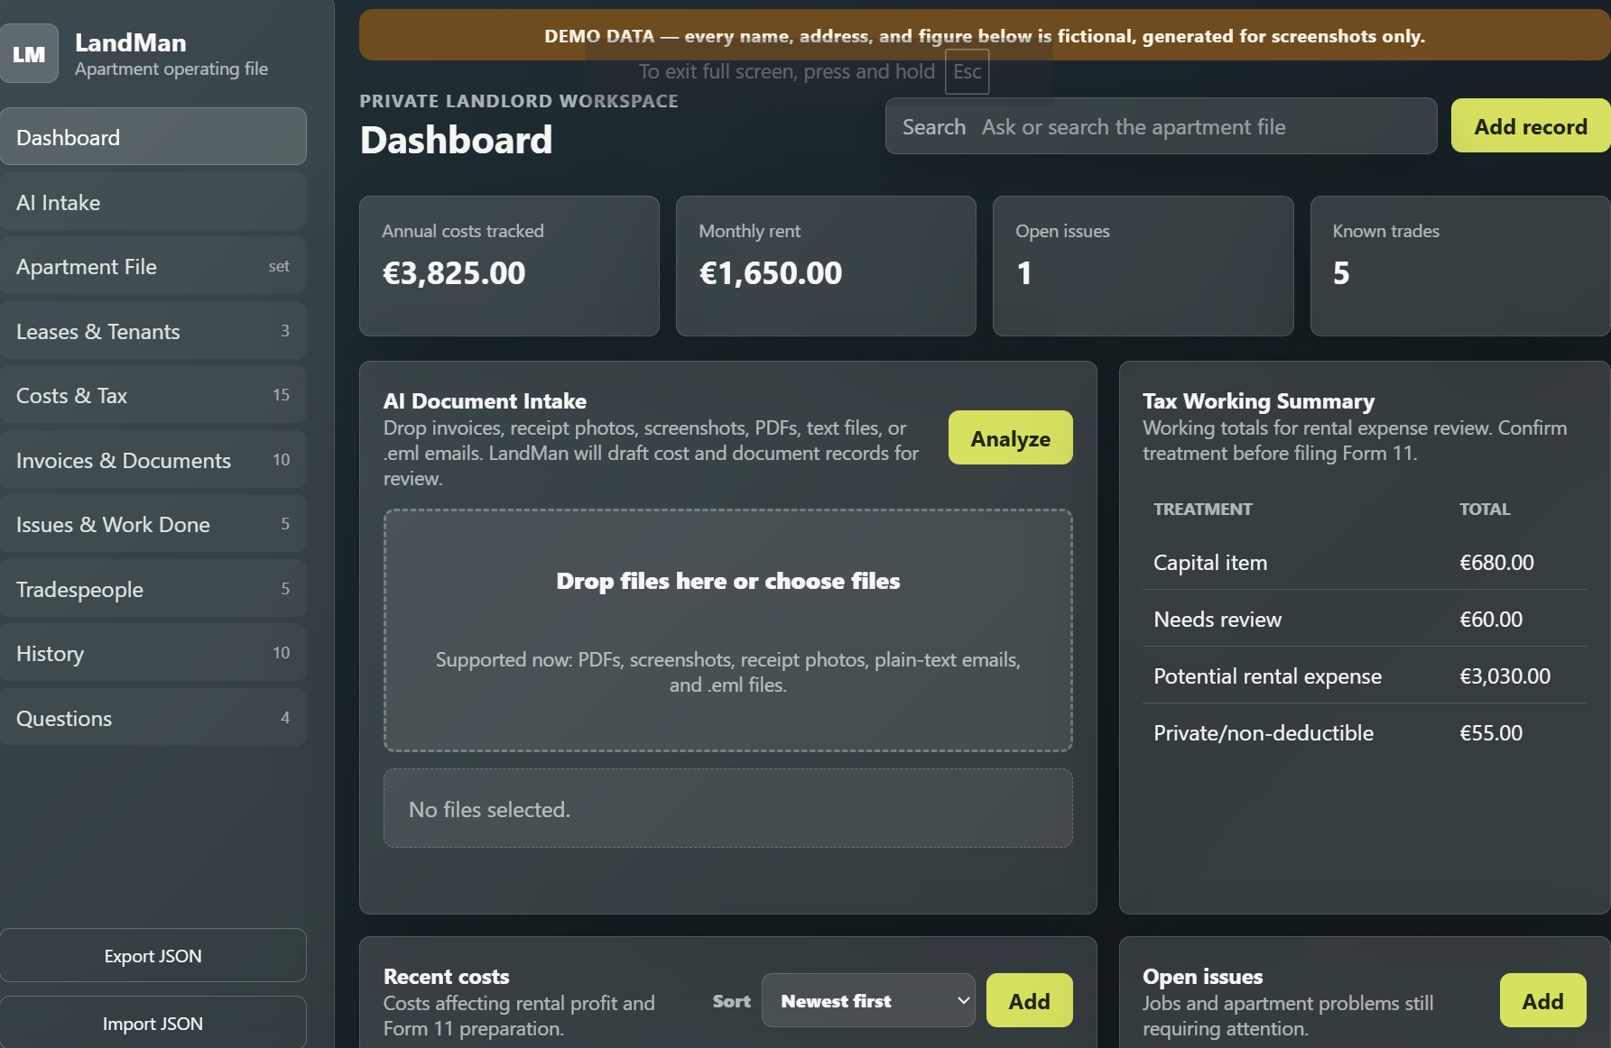1611x1048 pixels.
Task: Go to AI Intake section
Action: click(153, 202)
